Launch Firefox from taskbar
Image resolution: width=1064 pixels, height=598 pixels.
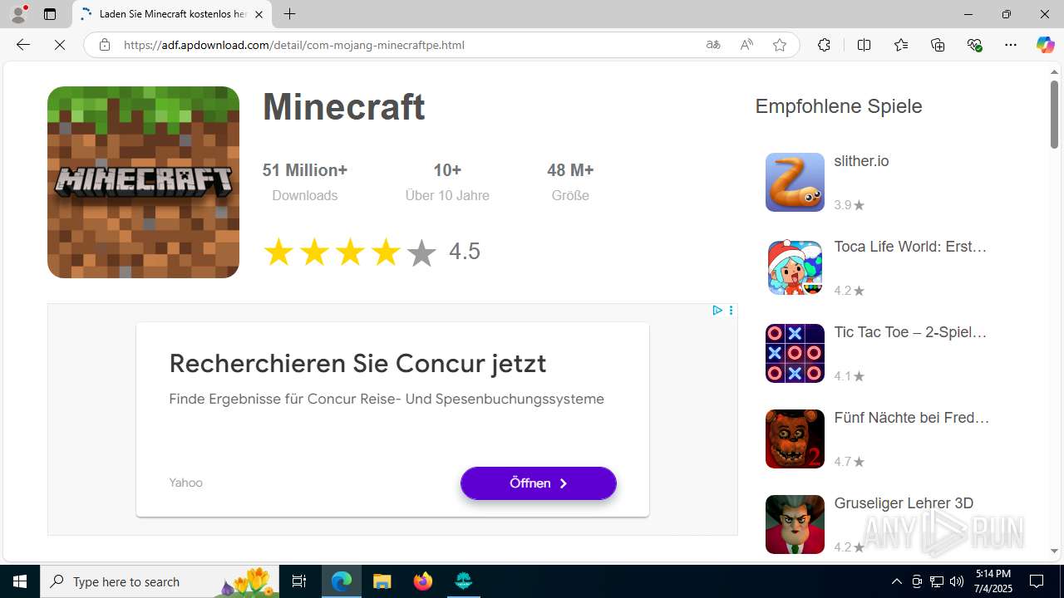423,581
